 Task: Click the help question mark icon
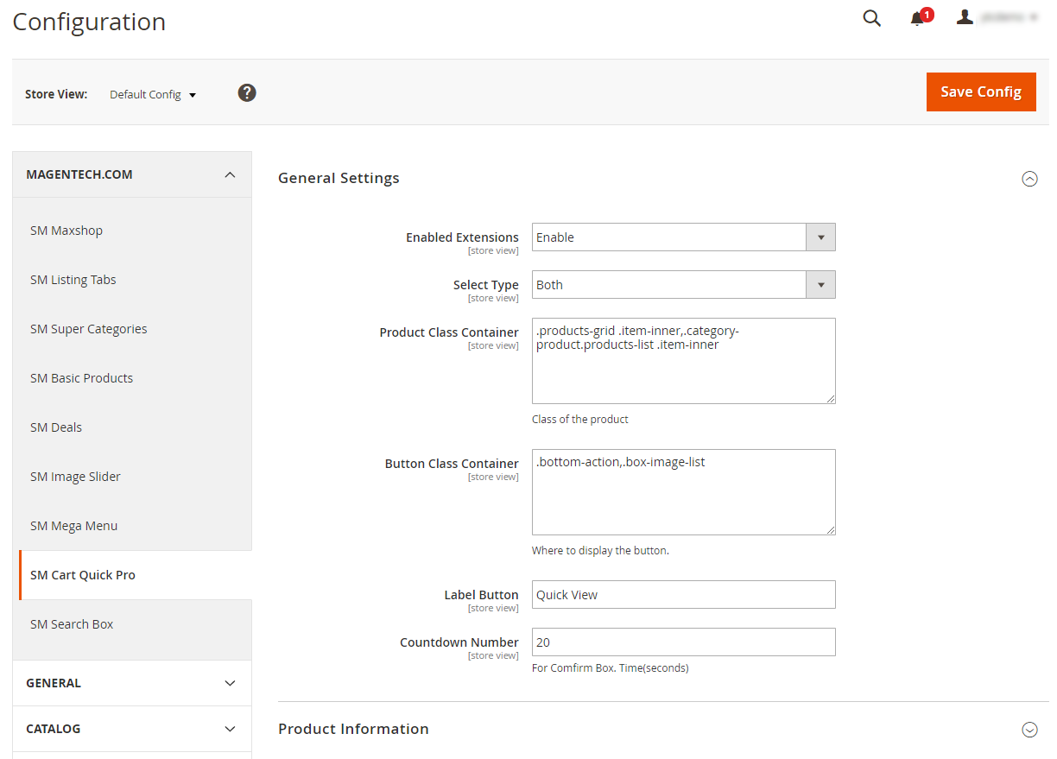point(247,92)
